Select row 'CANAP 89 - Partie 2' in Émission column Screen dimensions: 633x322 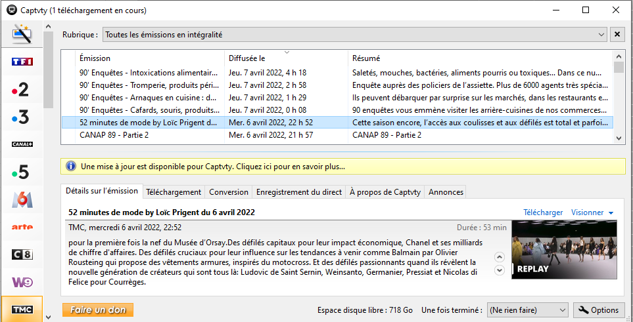point(114,135)
